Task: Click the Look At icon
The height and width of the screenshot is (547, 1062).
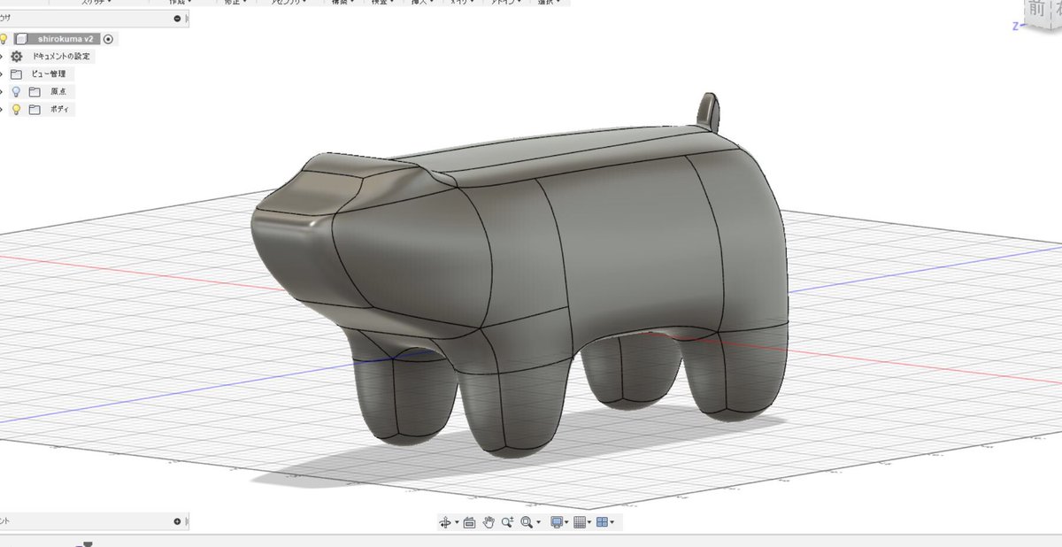Action: pos(469,522)
